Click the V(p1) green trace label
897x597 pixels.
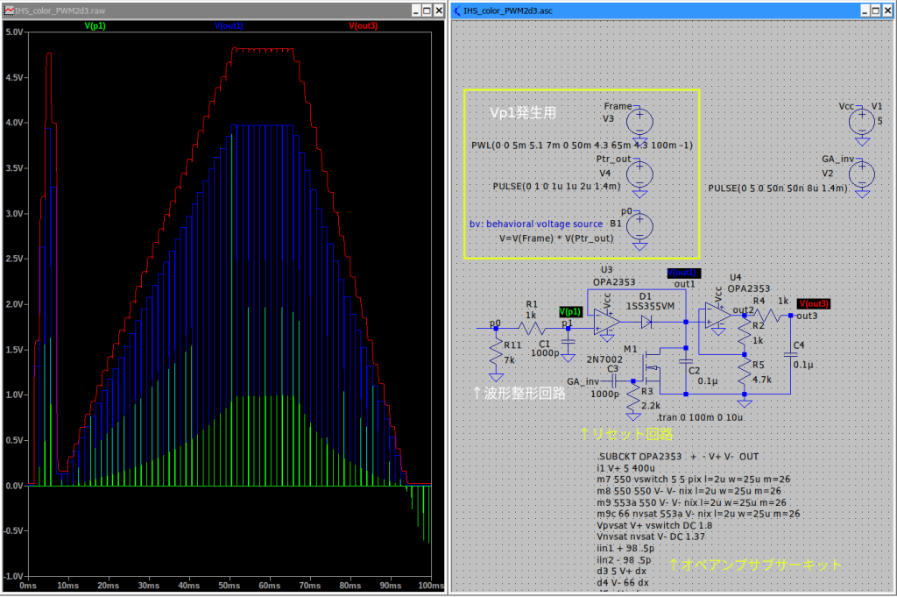pyautogui.click(x=95, y=25)
